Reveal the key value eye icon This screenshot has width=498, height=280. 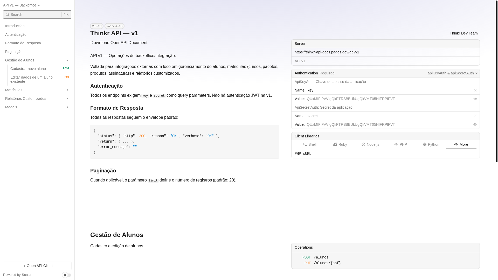click(x=475, y=99)
